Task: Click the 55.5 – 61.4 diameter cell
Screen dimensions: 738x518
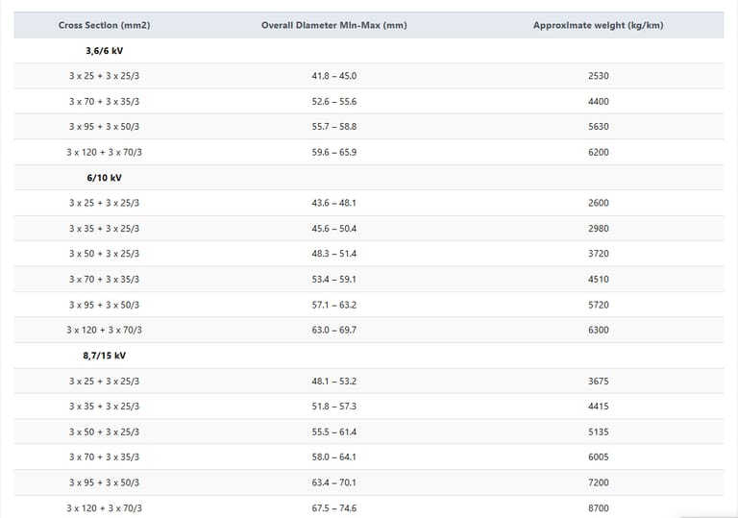Action: [x=333, y=432]
